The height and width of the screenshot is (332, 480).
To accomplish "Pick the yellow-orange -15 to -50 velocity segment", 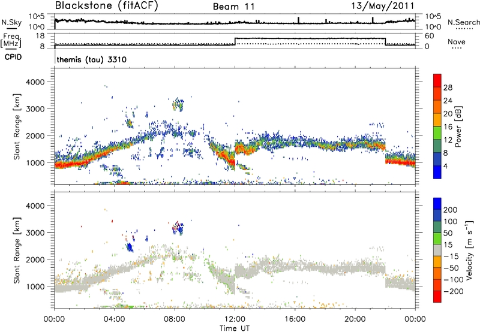I will 437,262.
